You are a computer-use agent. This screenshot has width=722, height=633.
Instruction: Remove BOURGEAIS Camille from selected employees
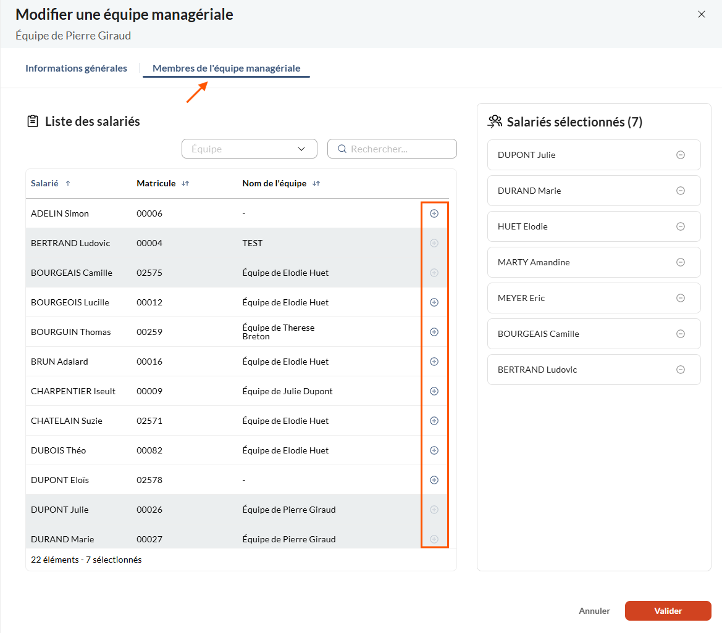(x=680, y=334)
